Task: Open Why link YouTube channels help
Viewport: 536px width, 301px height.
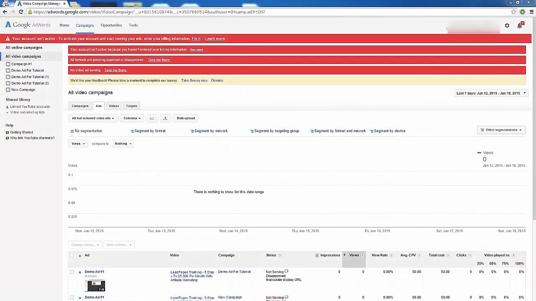Action: point(32,138)
